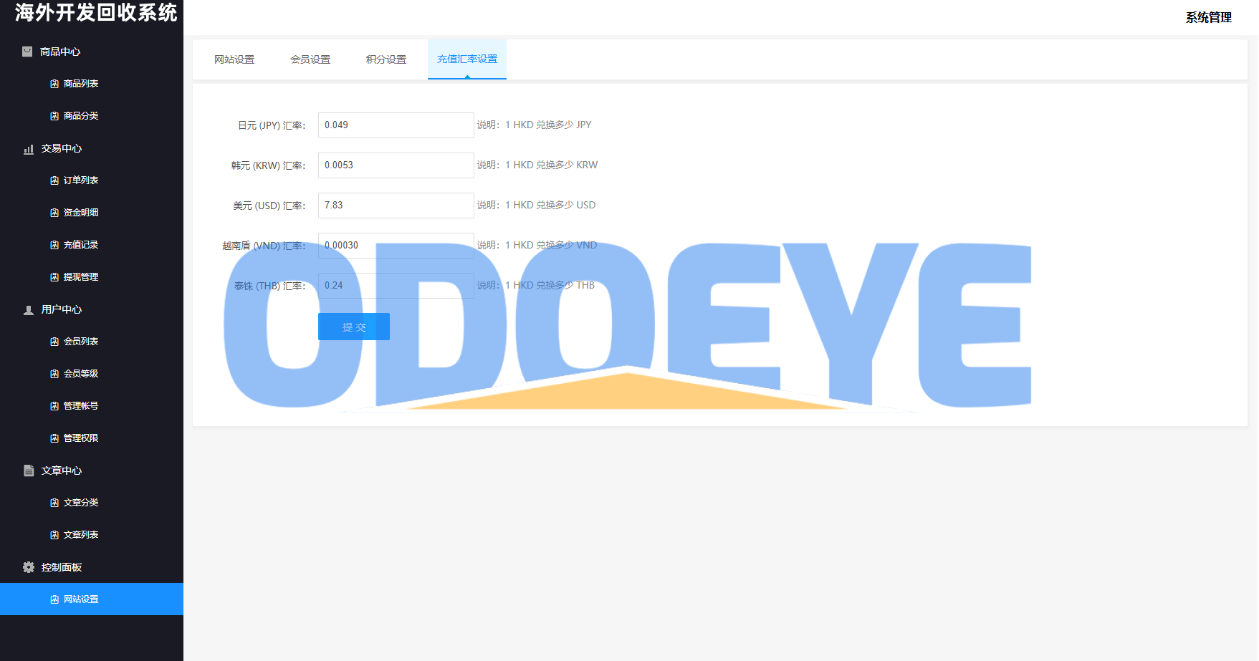Click the icon beside 文章列表
The image size is (1259, 661).
54,535
